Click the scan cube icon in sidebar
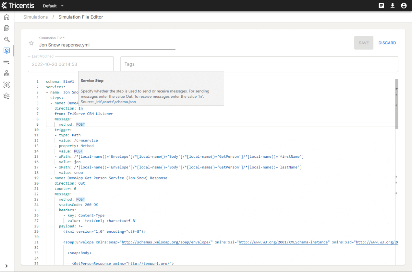 pos(6,85)
